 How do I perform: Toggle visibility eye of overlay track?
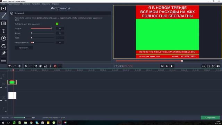coord(1,87)
